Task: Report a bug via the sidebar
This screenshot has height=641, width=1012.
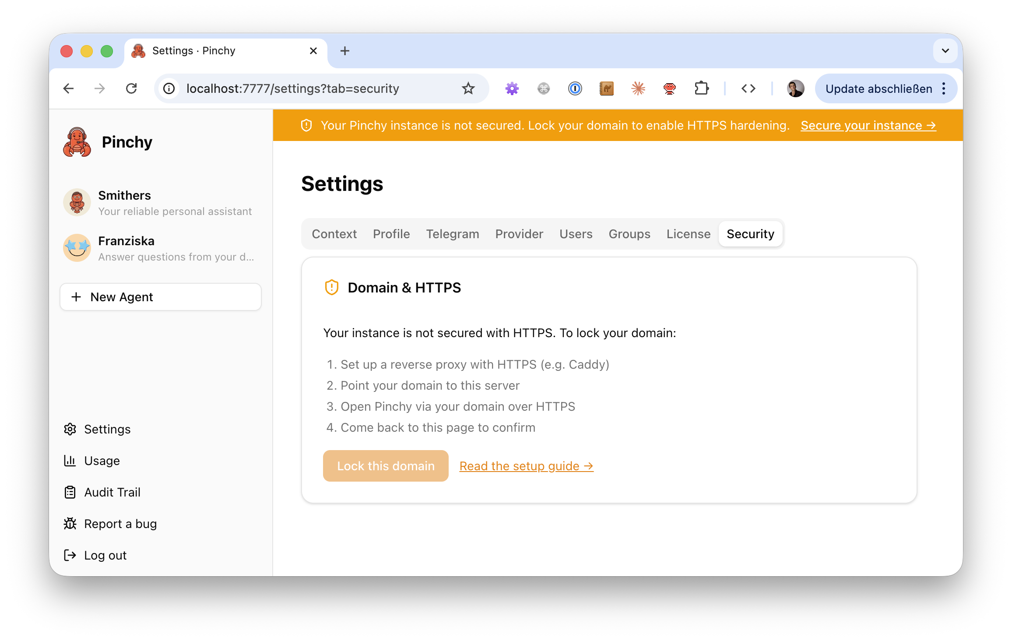Action: pyautogui.click(x=120, y=524)
